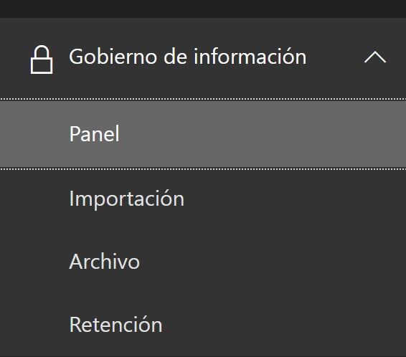Click the Archivo row in the menu
This screenshot has height=357, width=406.
203,262
